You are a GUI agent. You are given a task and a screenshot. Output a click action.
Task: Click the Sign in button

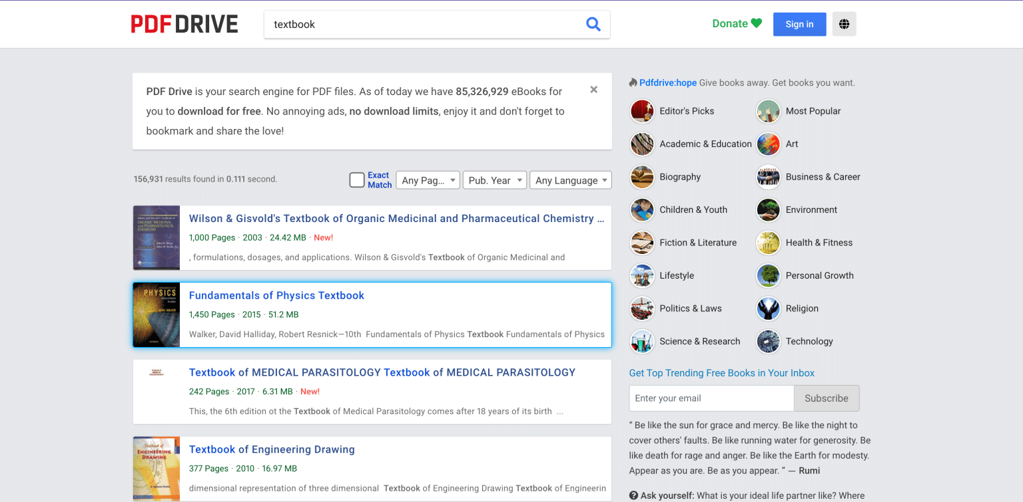coord(799,25)
